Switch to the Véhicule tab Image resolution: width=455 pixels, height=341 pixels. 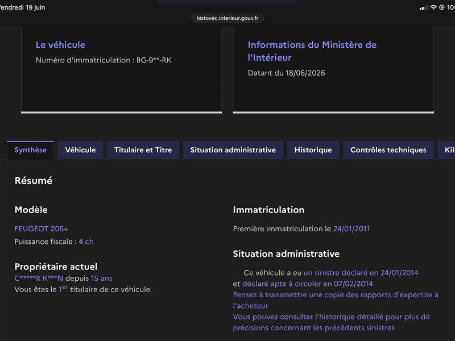(80, 150)
